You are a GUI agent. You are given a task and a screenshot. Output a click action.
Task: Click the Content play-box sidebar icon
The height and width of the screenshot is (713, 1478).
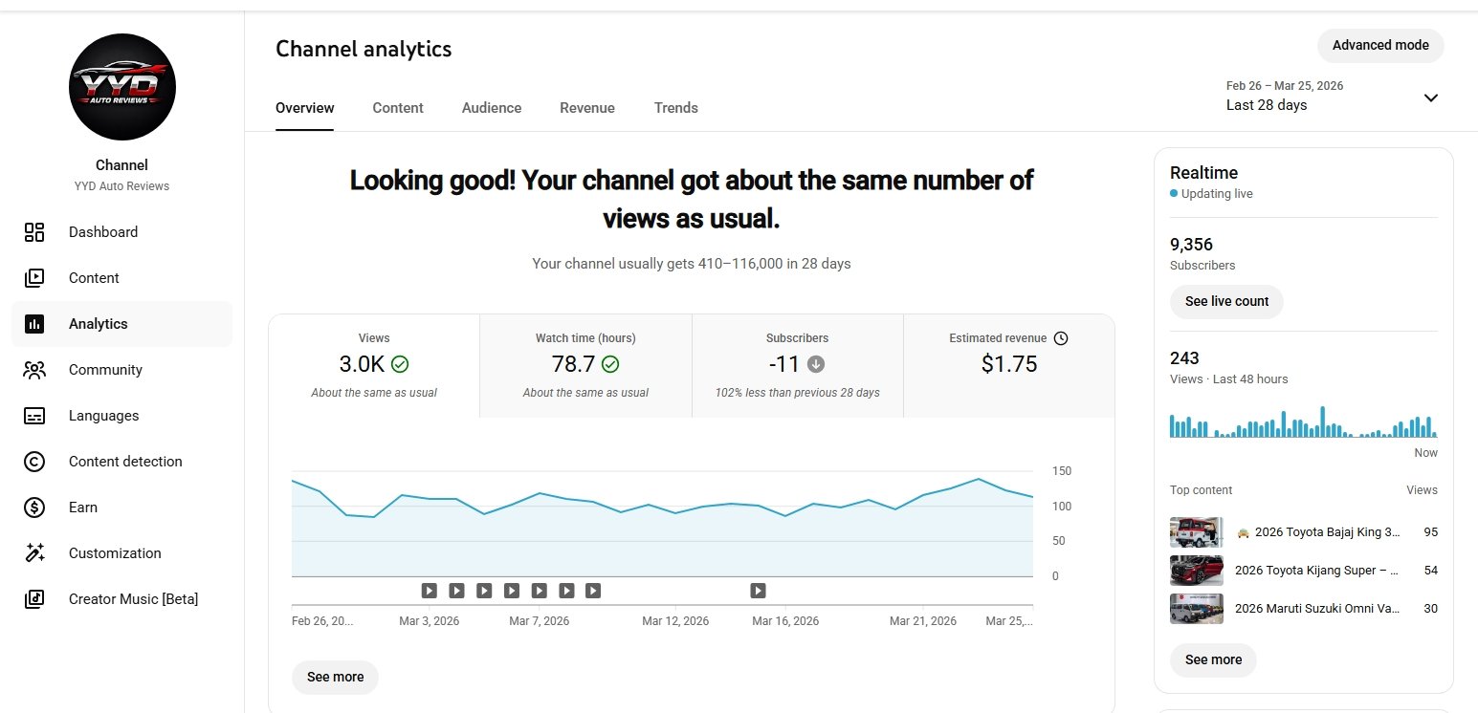[34, 278]
